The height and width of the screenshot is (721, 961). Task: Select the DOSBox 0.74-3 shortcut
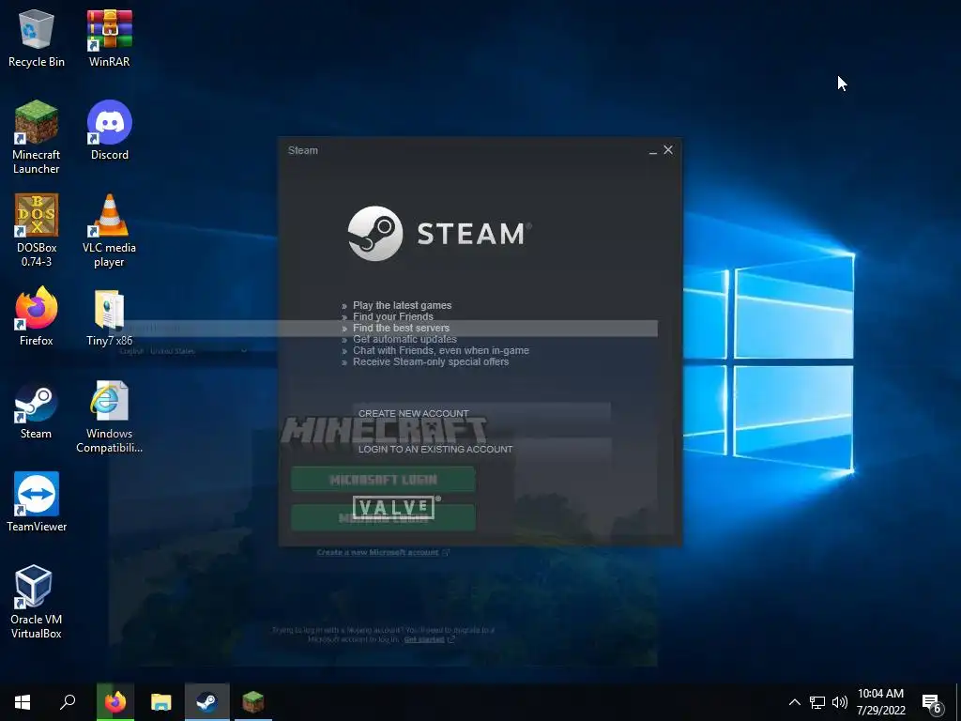pyautogui.click(x=37, y=231)
